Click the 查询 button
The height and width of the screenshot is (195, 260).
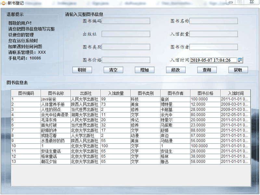pos(207,70)
